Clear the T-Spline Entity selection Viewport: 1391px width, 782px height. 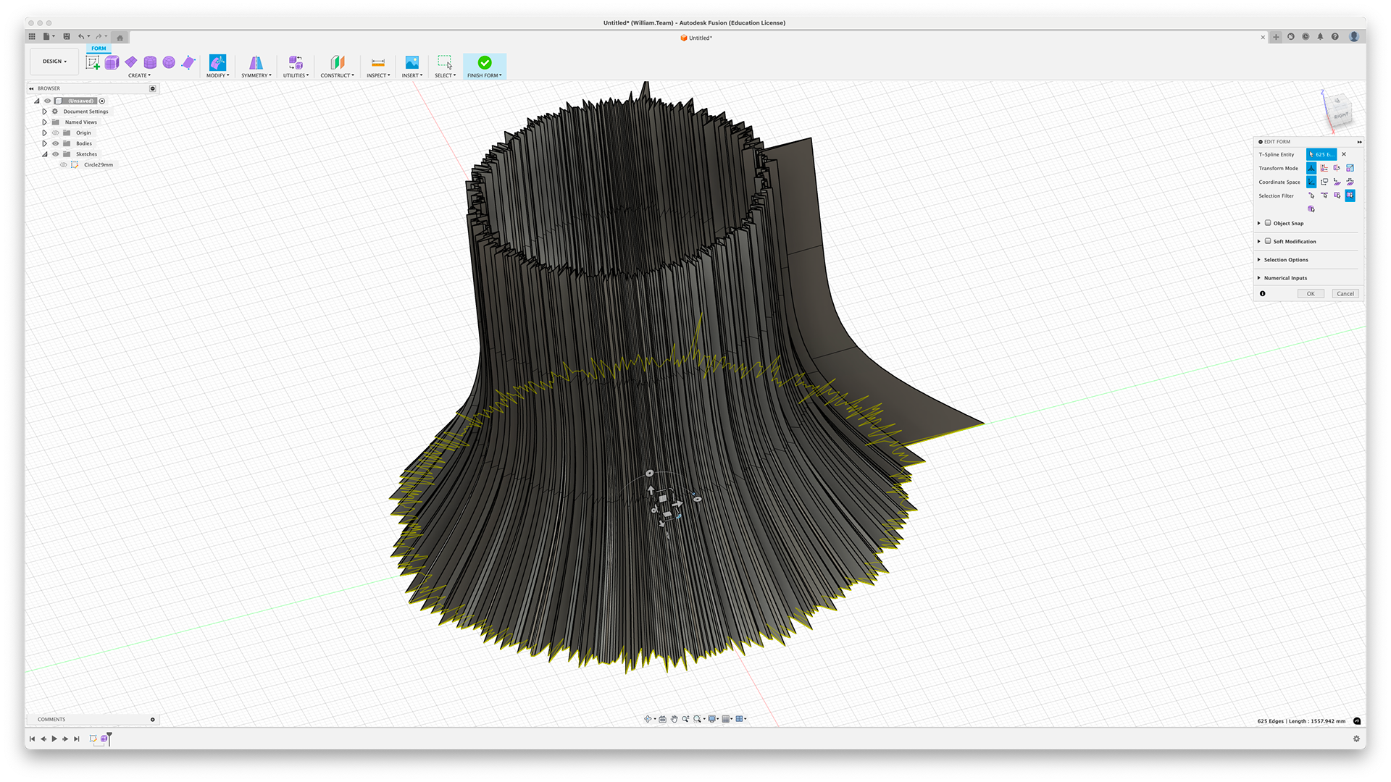click(x=1344, y=154)
